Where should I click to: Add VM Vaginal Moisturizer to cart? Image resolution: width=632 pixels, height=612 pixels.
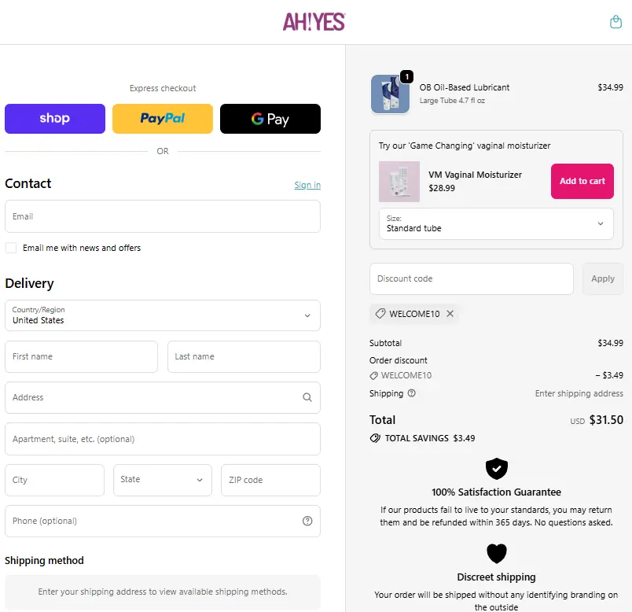582,181
